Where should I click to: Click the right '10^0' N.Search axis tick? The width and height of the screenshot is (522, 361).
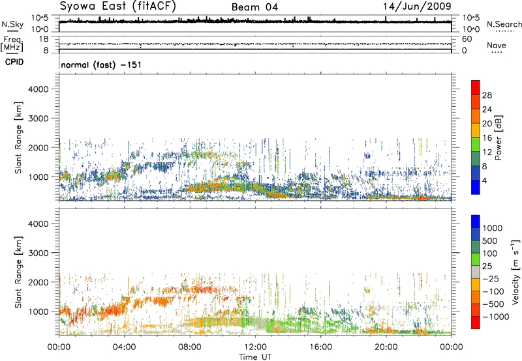[x=471, y=29]
